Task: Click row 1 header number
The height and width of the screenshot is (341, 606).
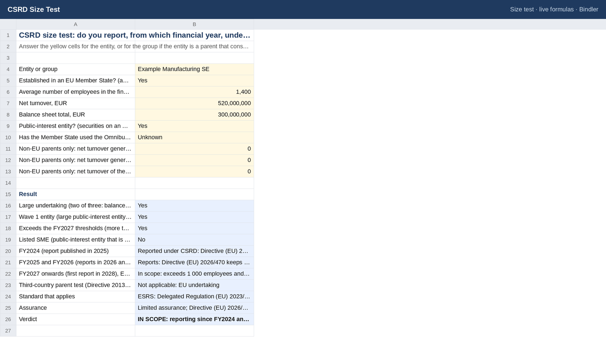Action: pos(8,35)
